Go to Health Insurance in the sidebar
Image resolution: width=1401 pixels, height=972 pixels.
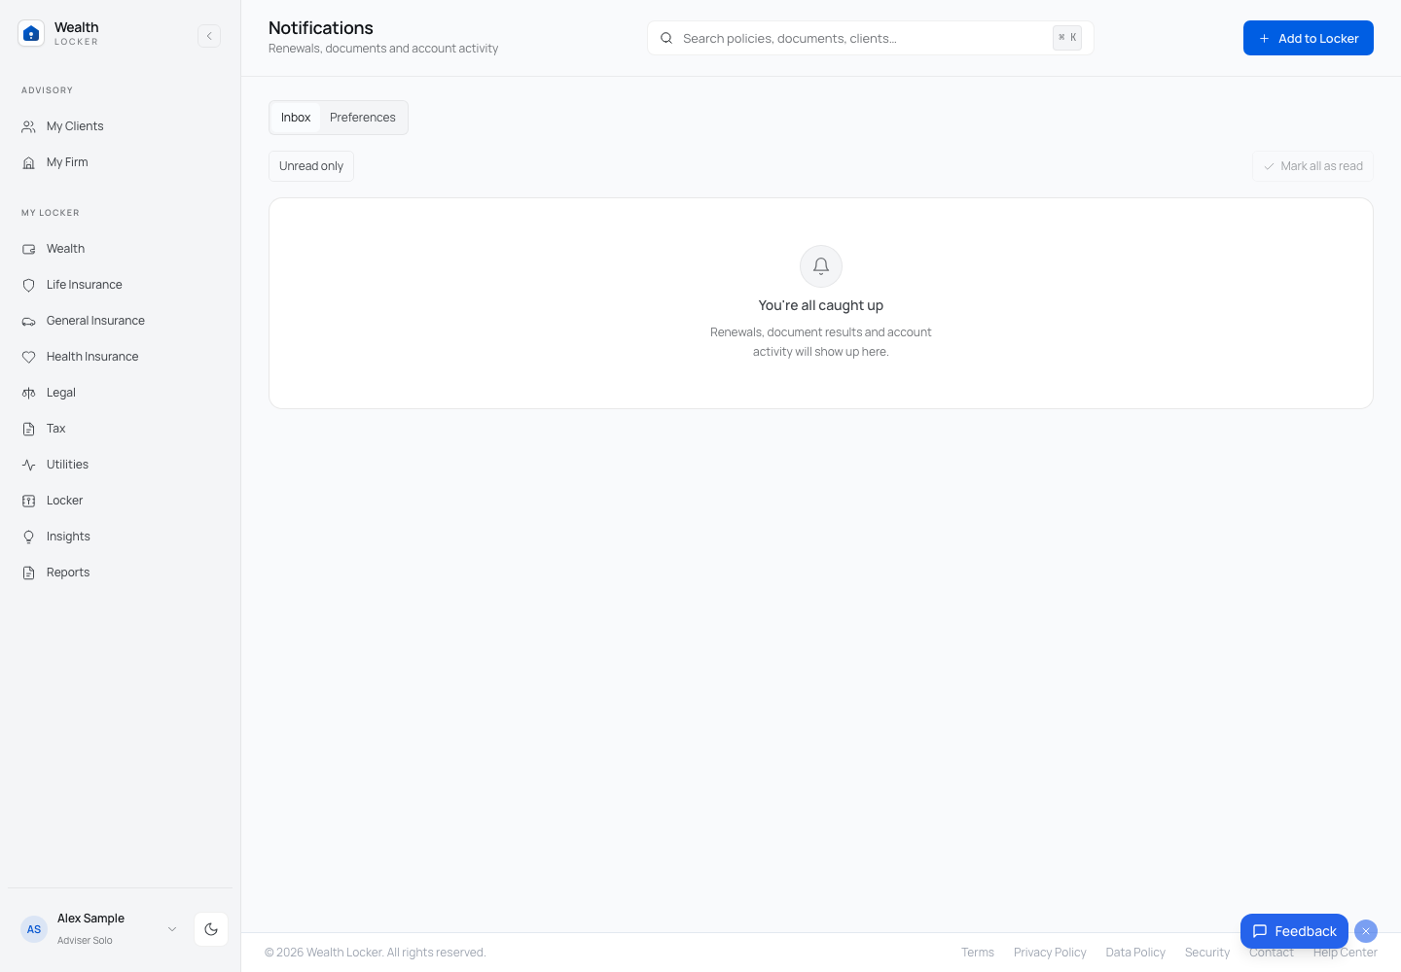point(120,357)
